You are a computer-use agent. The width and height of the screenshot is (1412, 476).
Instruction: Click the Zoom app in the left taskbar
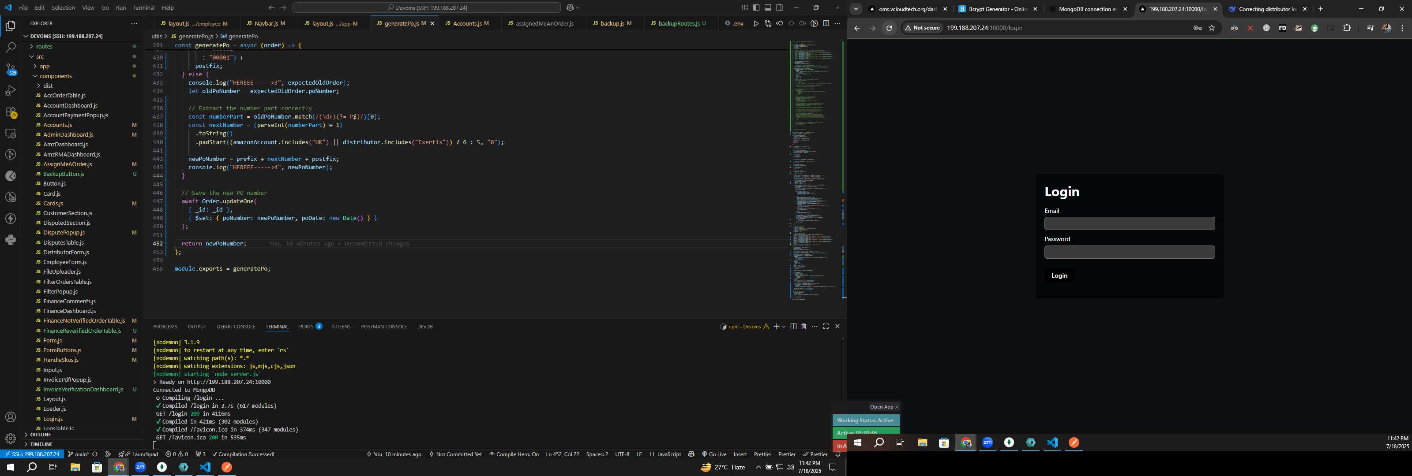[x=140, y=467]
